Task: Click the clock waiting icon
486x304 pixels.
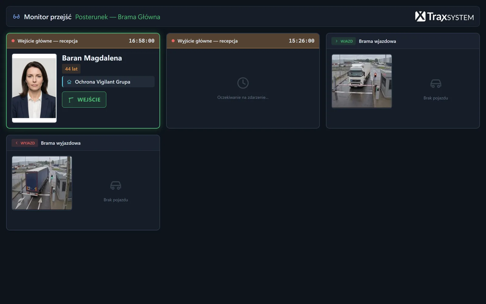Action: pyautogui.click(x=243, y=83)
